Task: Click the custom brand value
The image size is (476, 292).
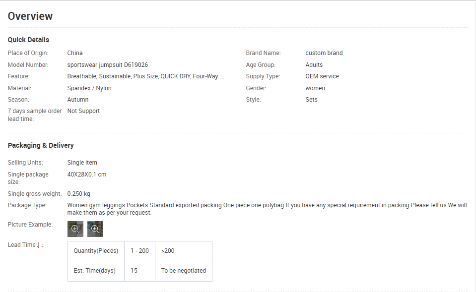Action: click(x=324, y=53)
